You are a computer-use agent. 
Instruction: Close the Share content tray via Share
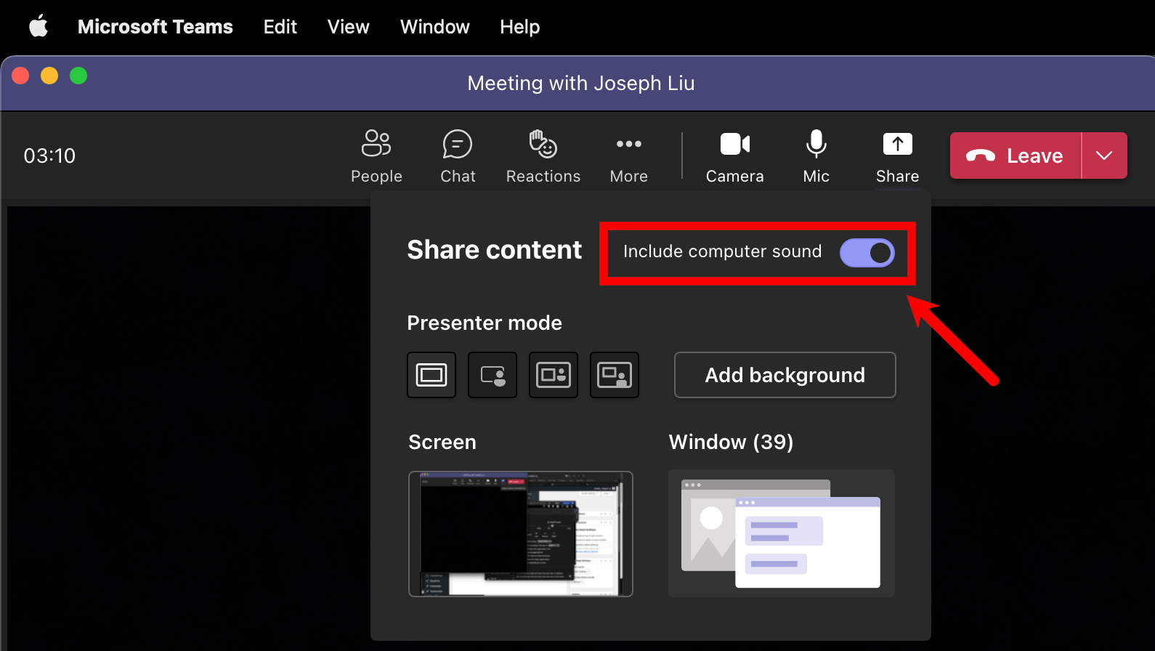tap(898, 156)
